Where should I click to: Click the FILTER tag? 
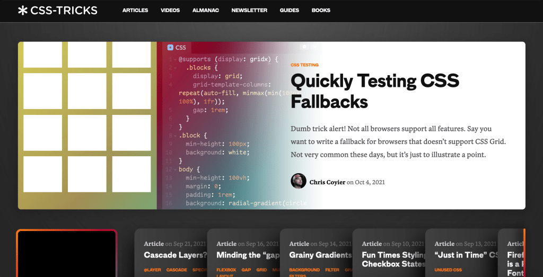[x=332, y=270]
